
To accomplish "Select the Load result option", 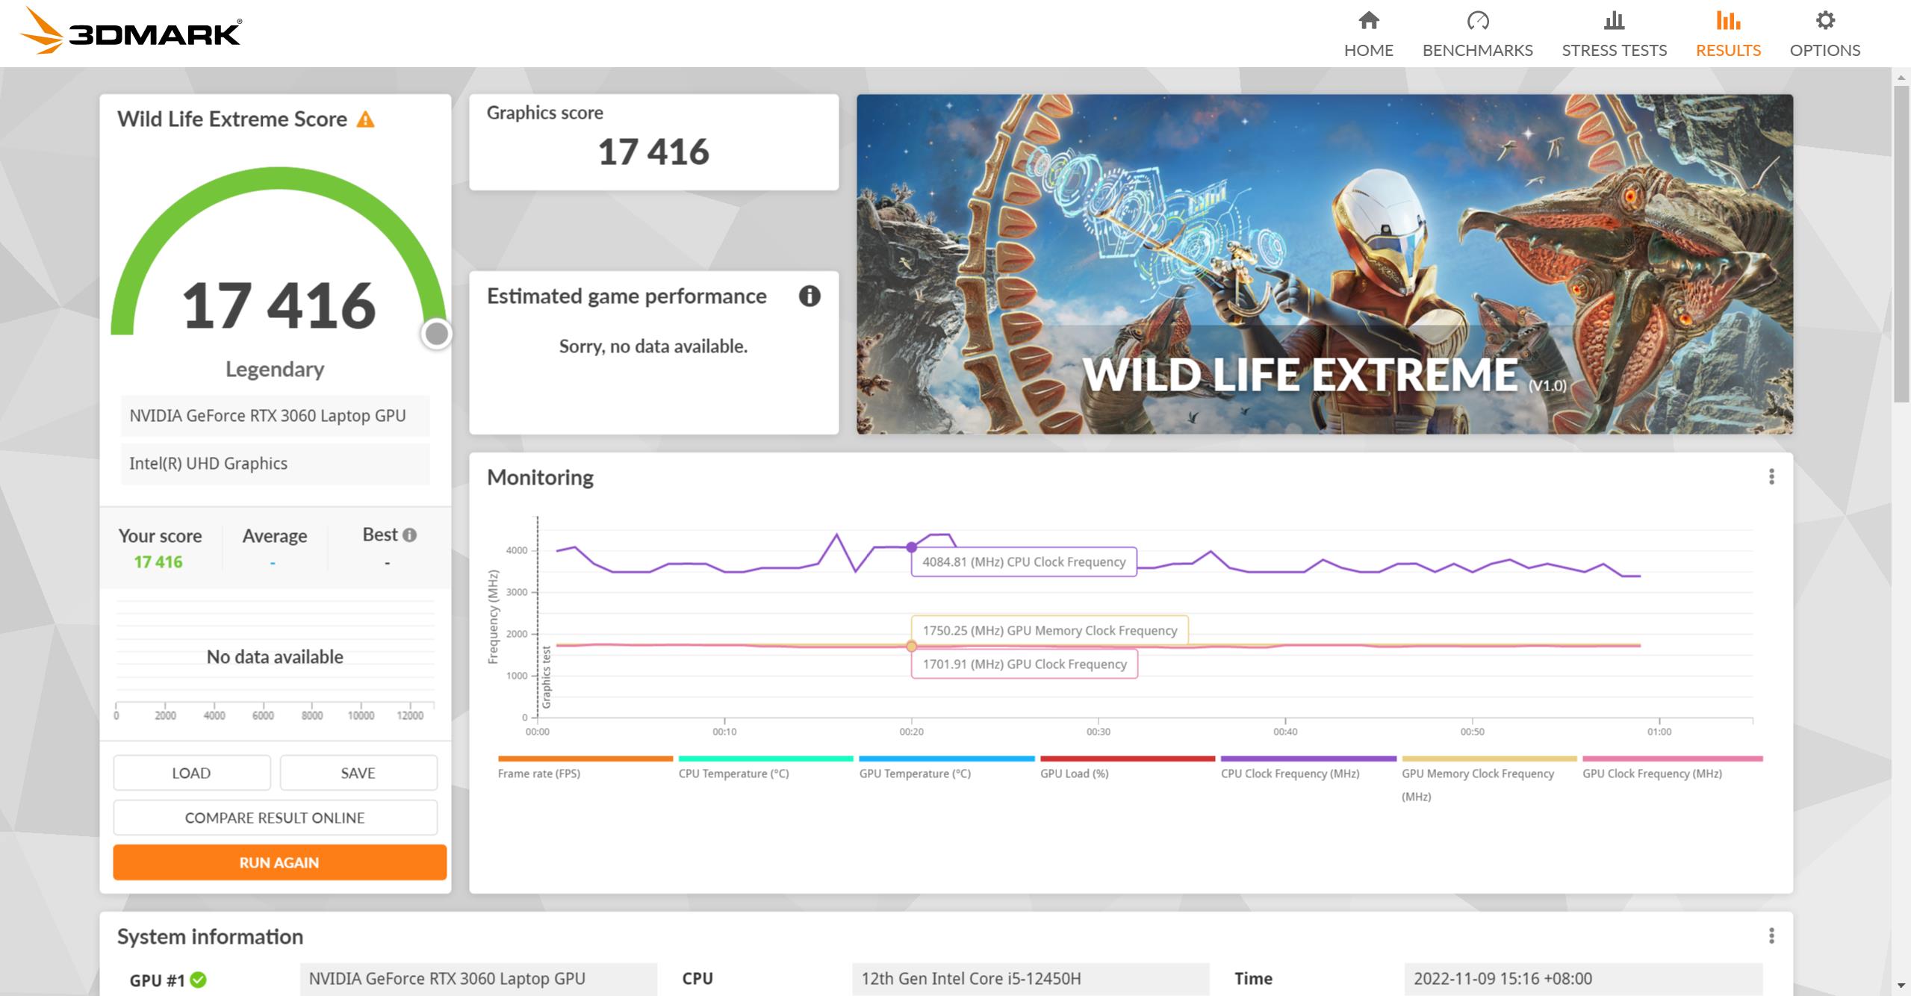I will [192, 771].
